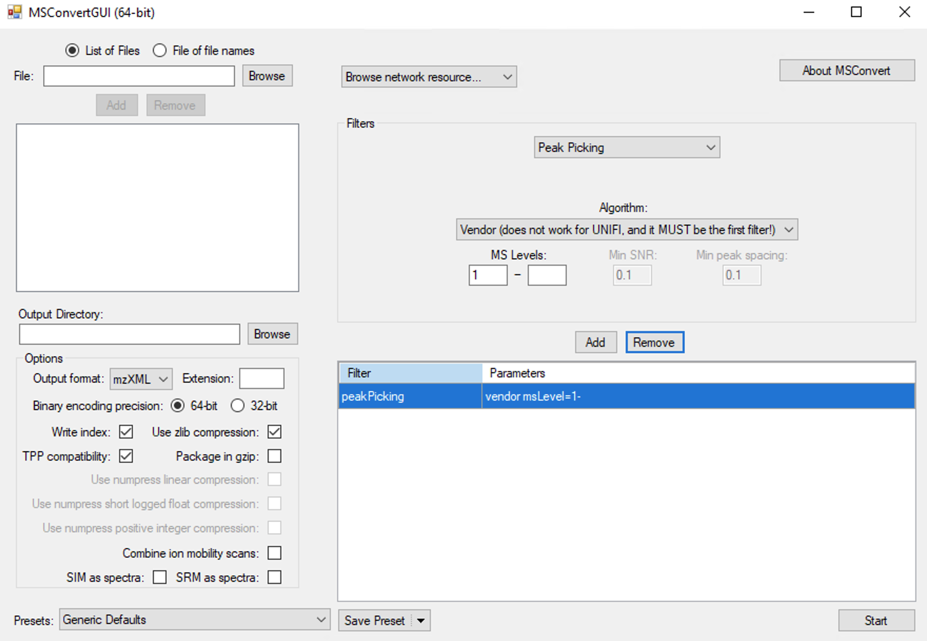Open the Peak Picking filter dropdown
927x641 pixels.
[x=627, y=148]
